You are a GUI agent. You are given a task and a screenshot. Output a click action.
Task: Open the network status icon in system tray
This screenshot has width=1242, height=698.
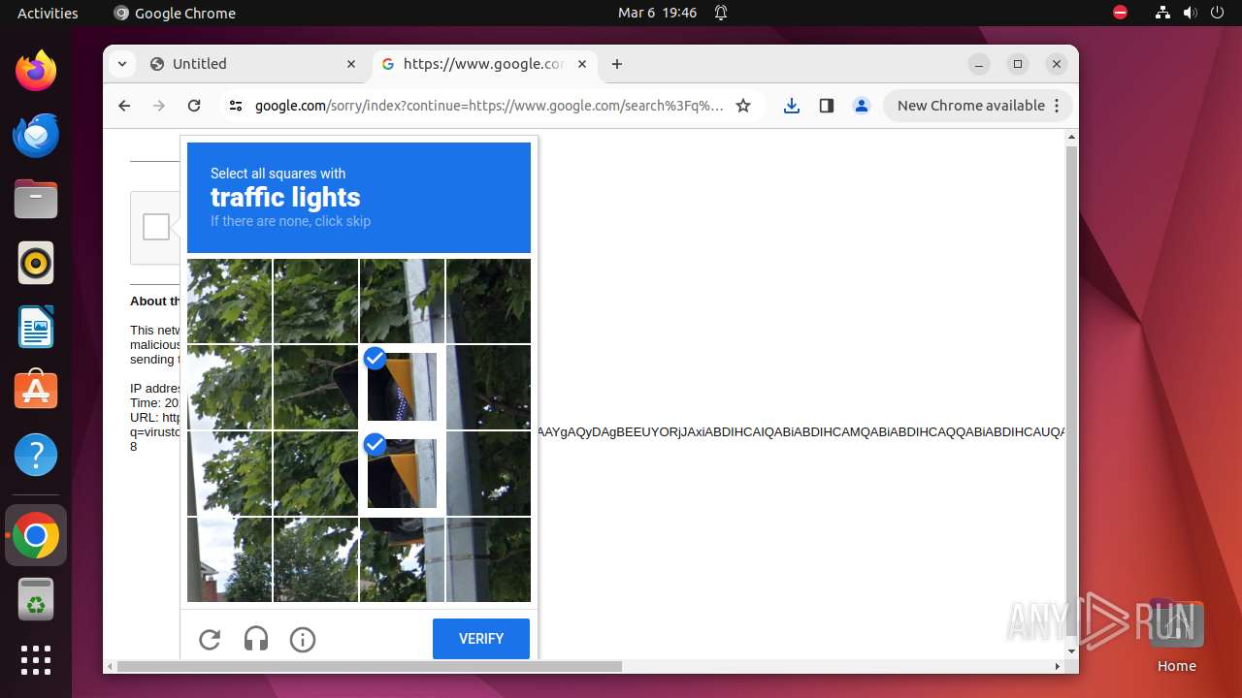coord(1163,13)
